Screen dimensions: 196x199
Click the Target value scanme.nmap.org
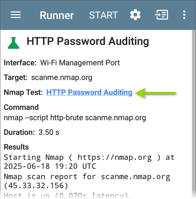[x=62, y=78]
